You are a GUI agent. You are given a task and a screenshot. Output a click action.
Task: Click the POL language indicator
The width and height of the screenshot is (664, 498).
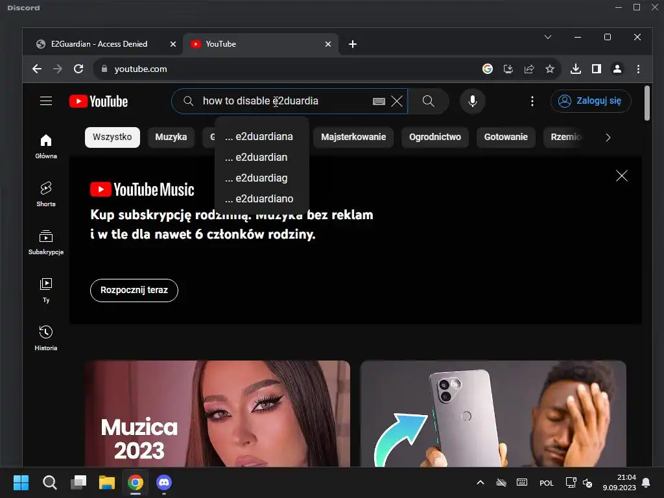point(546,482)
